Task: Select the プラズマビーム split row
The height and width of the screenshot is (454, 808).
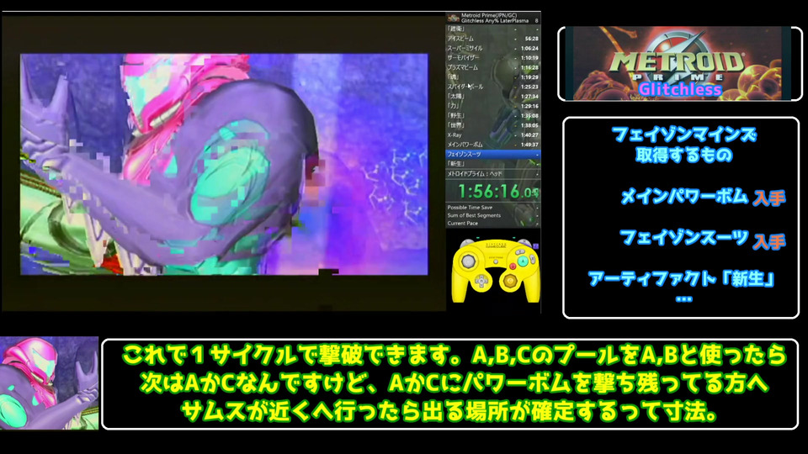Action: click(492, 67)
